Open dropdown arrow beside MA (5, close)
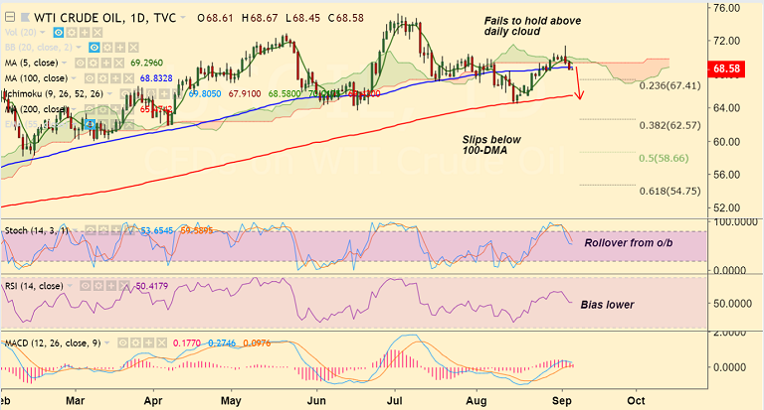 point(64,63)
